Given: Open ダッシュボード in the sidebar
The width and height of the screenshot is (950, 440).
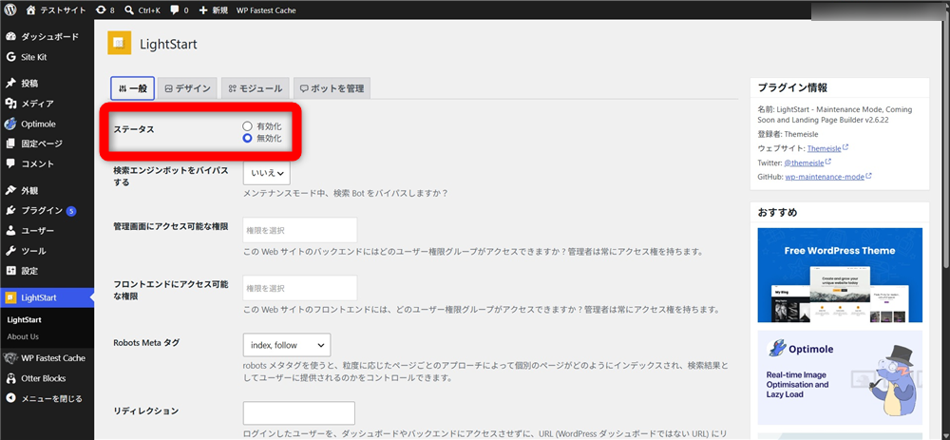Looking at the screenshot, I should (x=47, y=36).
